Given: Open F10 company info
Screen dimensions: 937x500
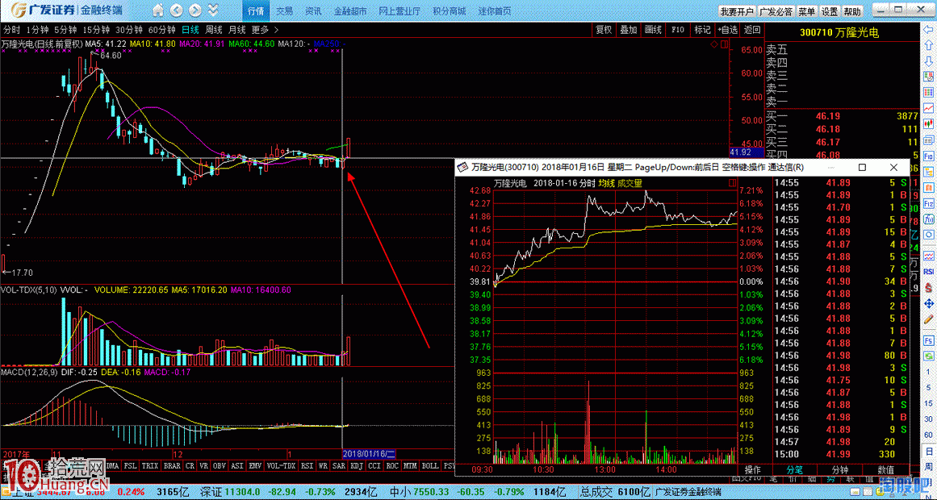Looking at the screenshot, I should point(678,30).
